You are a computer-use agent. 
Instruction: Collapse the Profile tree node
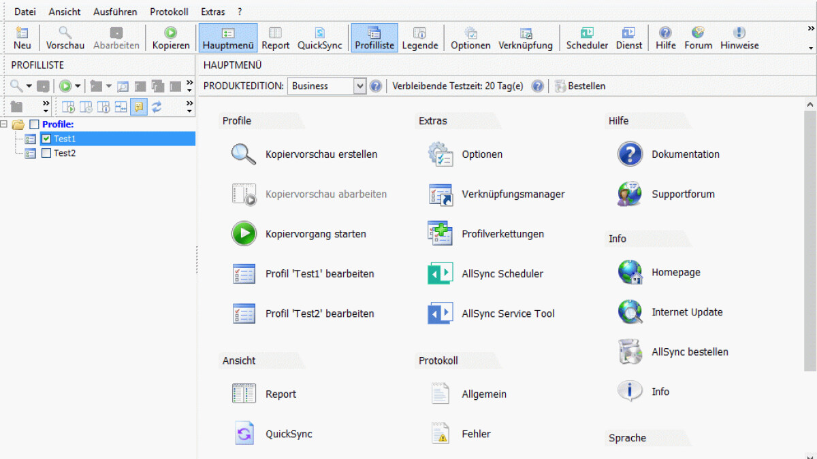[5, 124]
